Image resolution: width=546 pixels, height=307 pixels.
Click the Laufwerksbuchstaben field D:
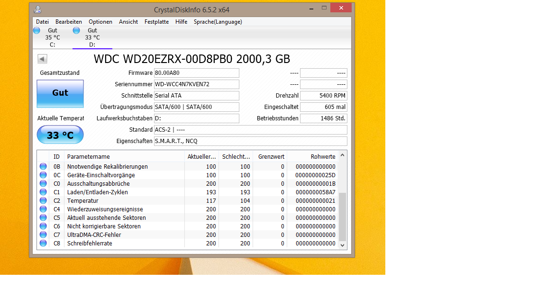click(196, 118)
